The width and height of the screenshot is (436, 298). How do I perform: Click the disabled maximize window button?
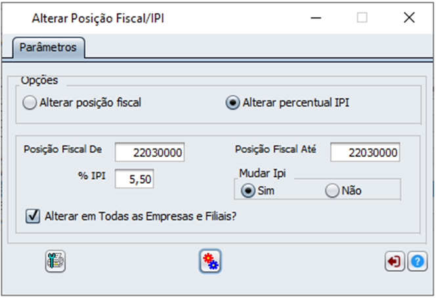tap(362, 18)
